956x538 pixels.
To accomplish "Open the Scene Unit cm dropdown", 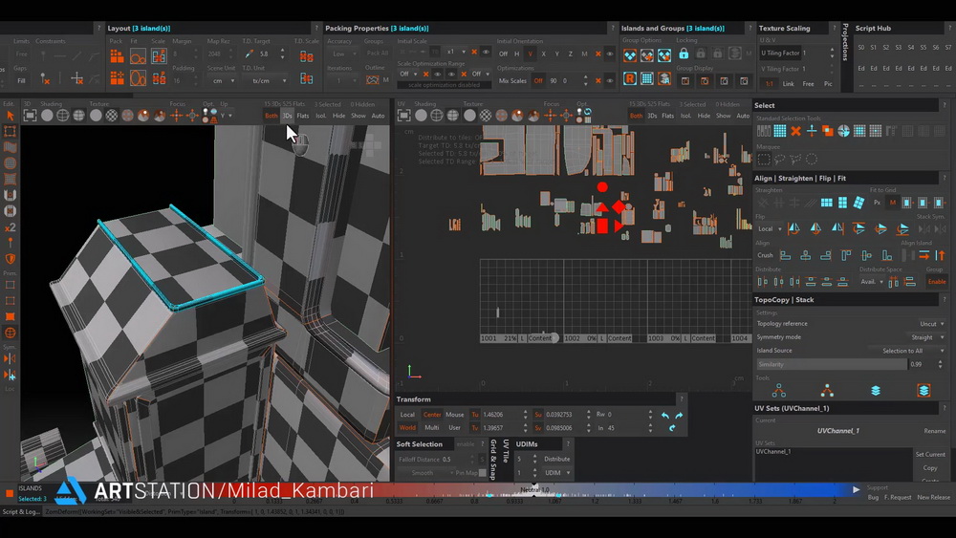I will click(x=223, y=80).
